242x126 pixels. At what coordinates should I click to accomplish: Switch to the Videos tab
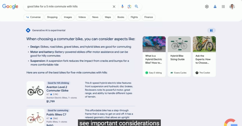[x=82, y=17]
